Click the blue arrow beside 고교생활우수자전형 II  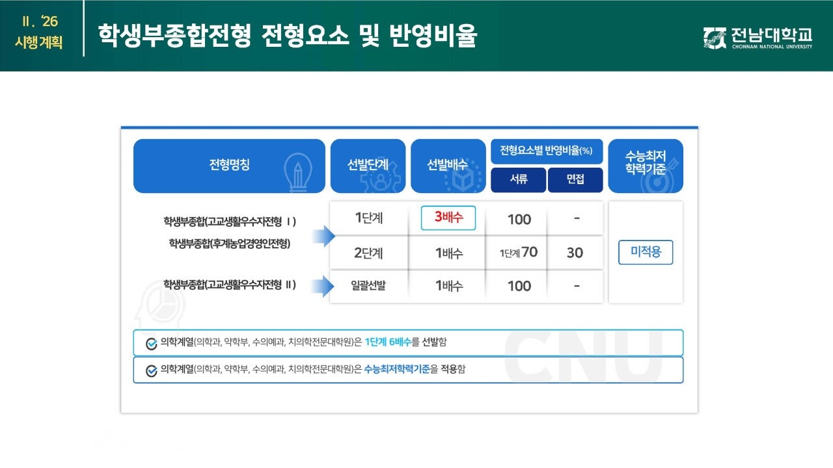[x=323, y=285]
